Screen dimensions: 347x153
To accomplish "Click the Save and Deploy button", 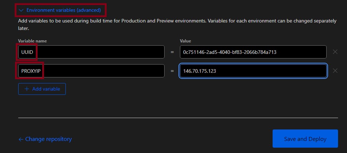I will 305,139.
